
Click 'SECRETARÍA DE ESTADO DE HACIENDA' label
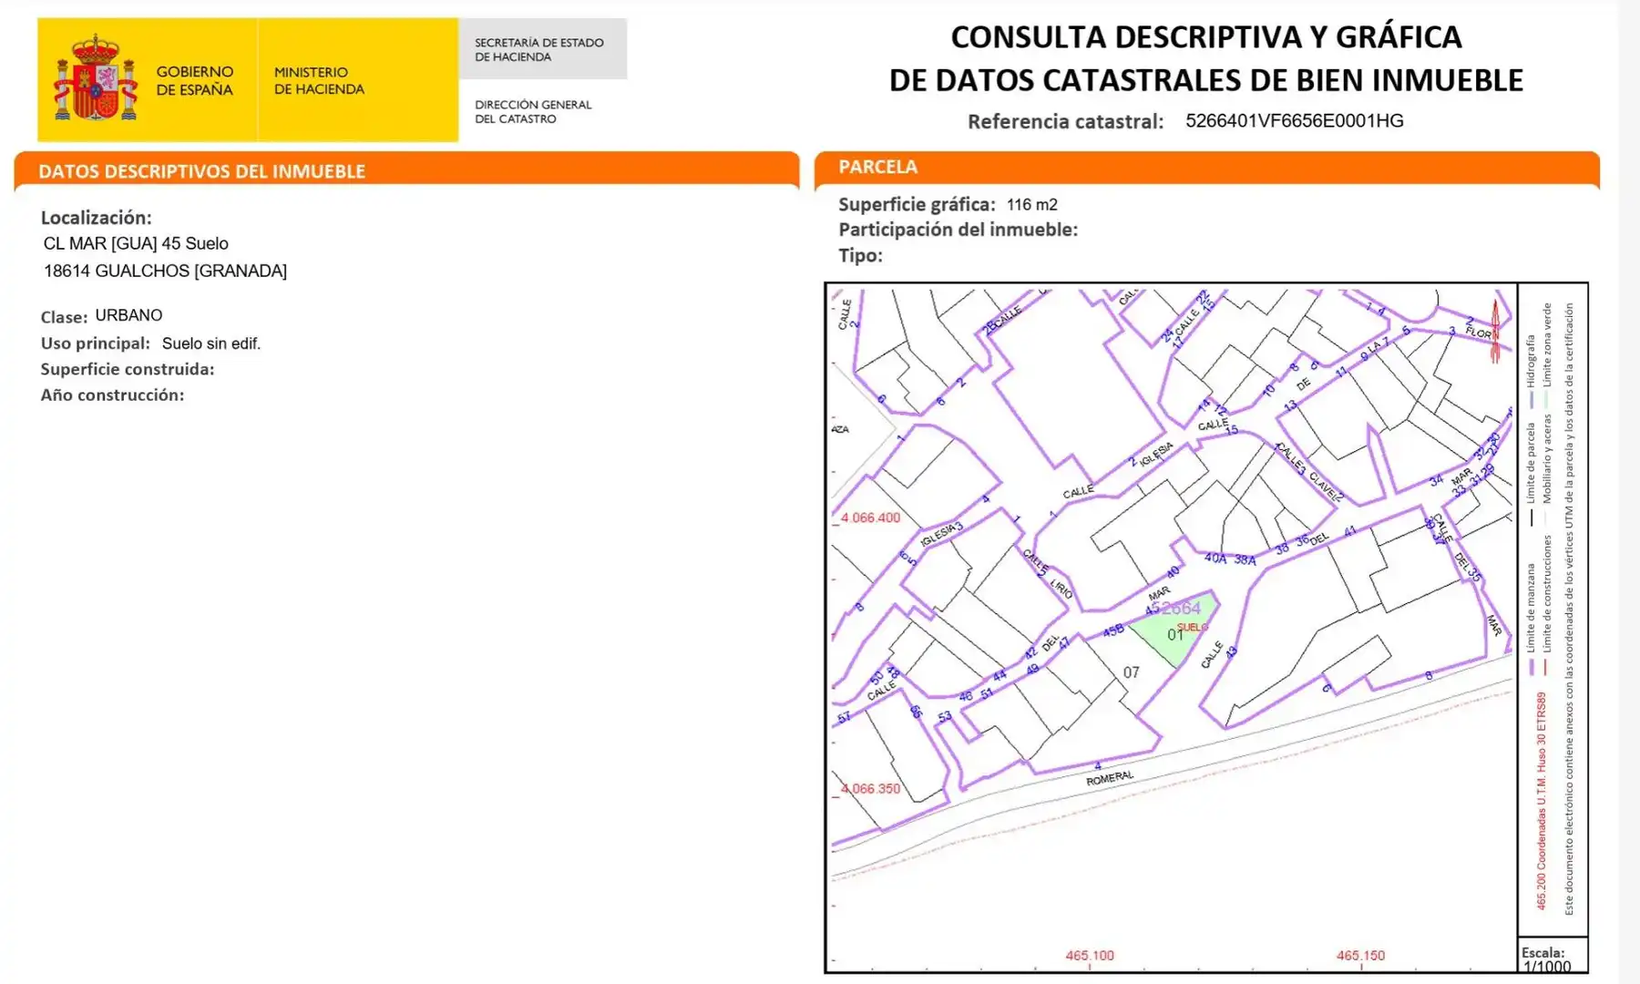(x=539, y=49)
